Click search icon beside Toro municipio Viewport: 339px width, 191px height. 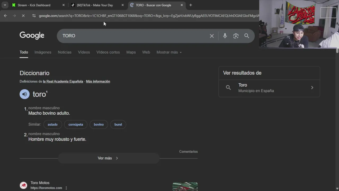(x=228, y=88)
